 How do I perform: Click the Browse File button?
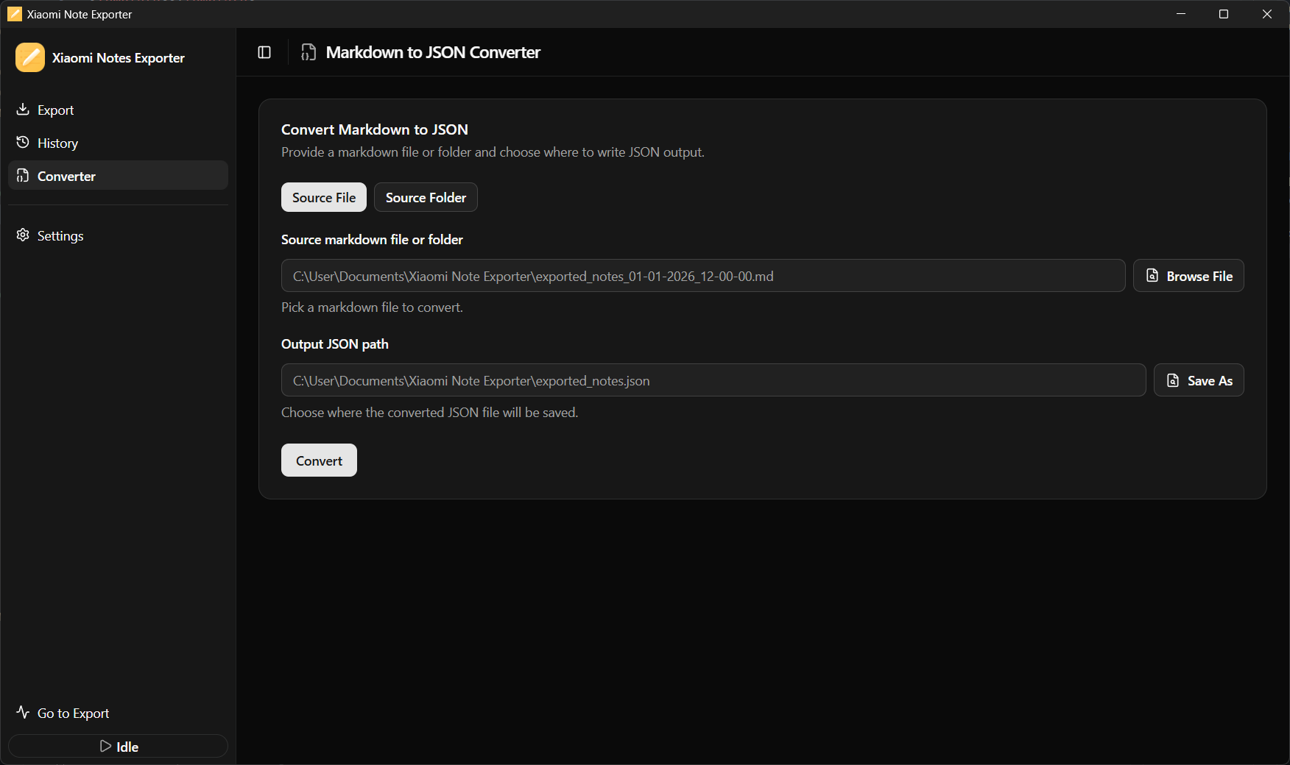(x=1188, y=276)
